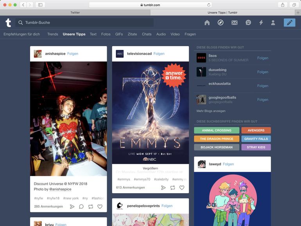The width and height of the screenshot is (301, 226).
Task: Follow penelopeloveprints via Folgen link
Action: pos(167,206)
